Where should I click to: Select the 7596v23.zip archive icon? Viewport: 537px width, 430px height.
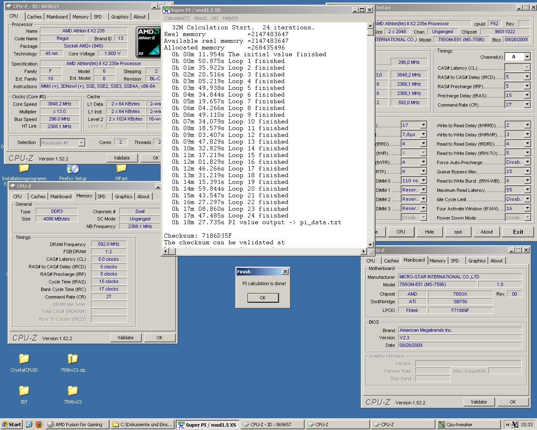pos(73,359)
